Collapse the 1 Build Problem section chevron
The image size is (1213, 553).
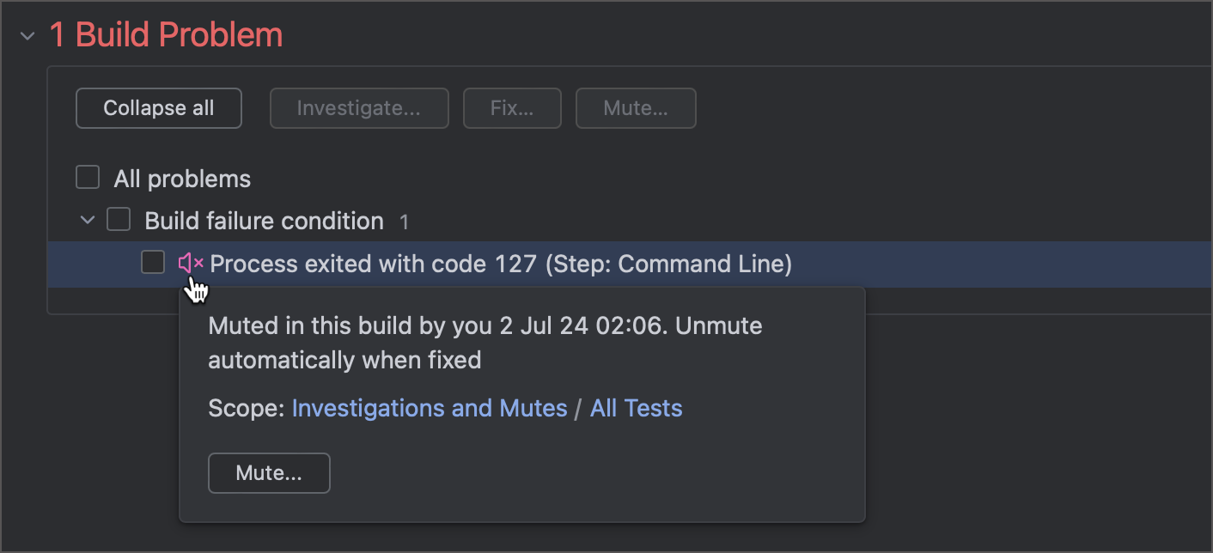point(27,36)
